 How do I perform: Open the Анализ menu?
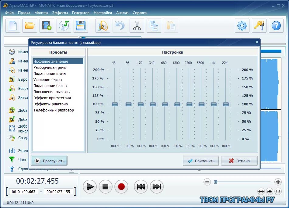[122, 13]
